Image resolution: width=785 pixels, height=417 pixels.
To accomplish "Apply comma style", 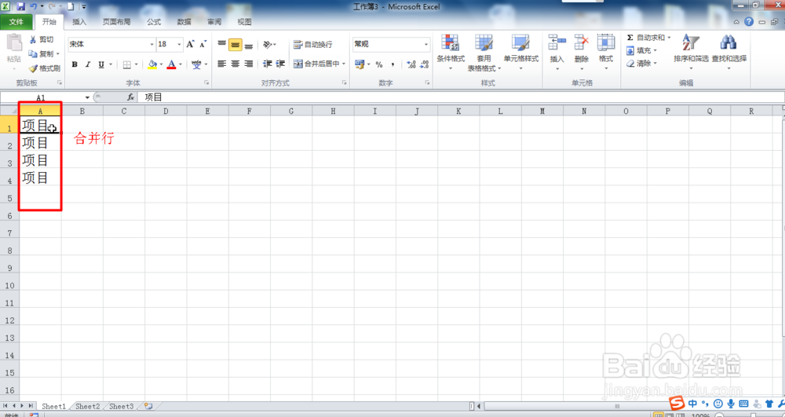I will (392, 64).
